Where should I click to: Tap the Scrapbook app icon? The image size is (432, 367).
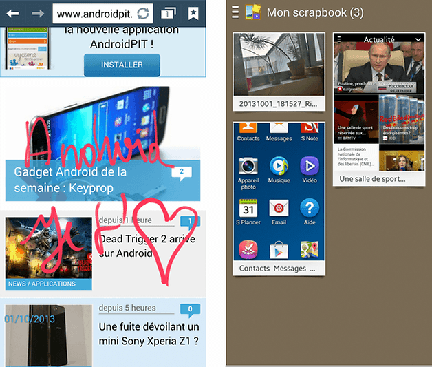click(253, 12)
